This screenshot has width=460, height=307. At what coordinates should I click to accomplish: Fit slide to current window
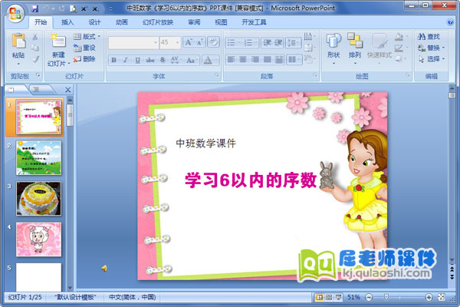pos(442,297)
